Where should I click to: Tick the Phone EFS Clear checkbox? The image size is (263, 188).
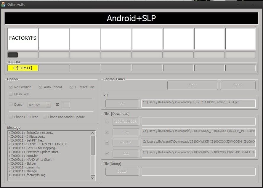(11, 117)
